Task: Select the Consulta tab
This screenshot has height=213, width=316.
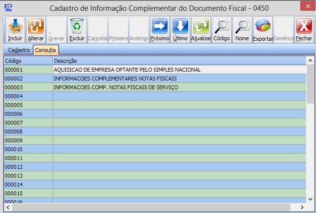Action: pos(45,50)
